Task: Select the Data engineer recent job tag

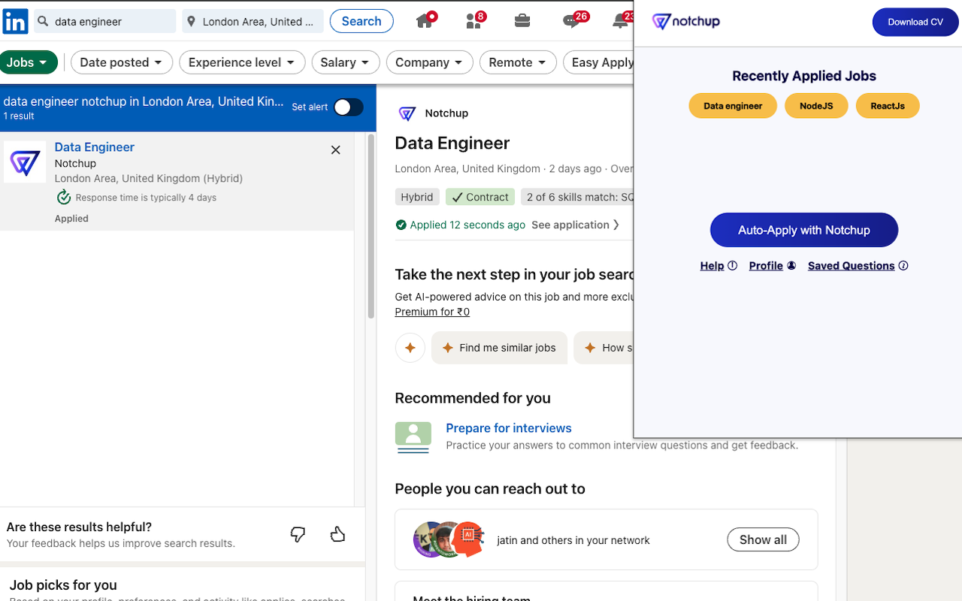Action: 733,106
